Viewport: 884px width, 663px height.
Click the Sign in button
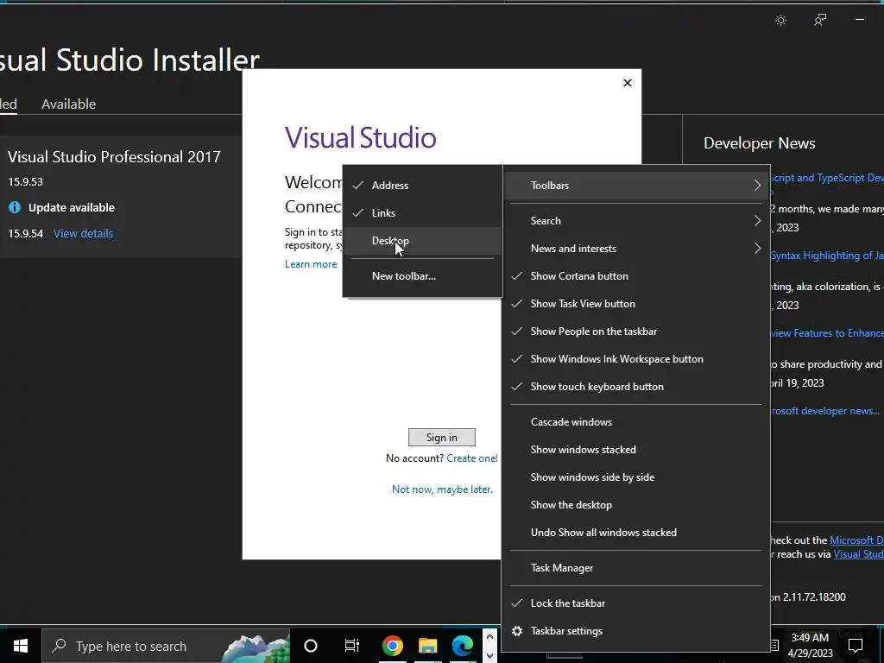(441, 438)
